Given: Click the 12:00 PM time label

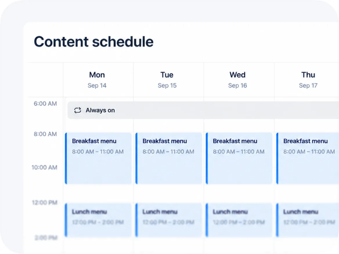Looking at the screenshot, I should (44, 203).
